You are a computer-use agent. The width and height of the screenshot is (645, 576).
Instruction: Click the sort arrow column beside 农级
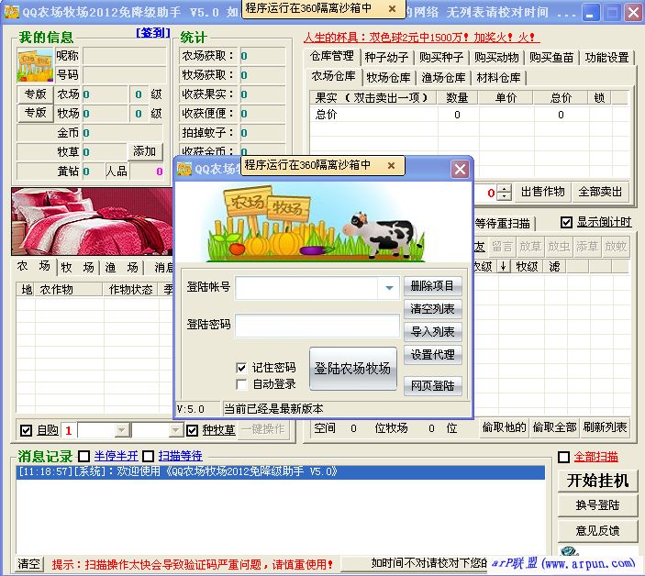click(x=503, y=267)
